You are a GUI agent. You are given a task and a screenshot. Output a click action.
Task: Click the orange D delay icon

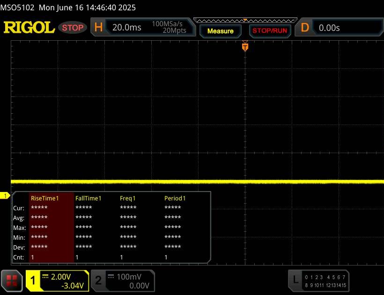click(x=305, y=28)
